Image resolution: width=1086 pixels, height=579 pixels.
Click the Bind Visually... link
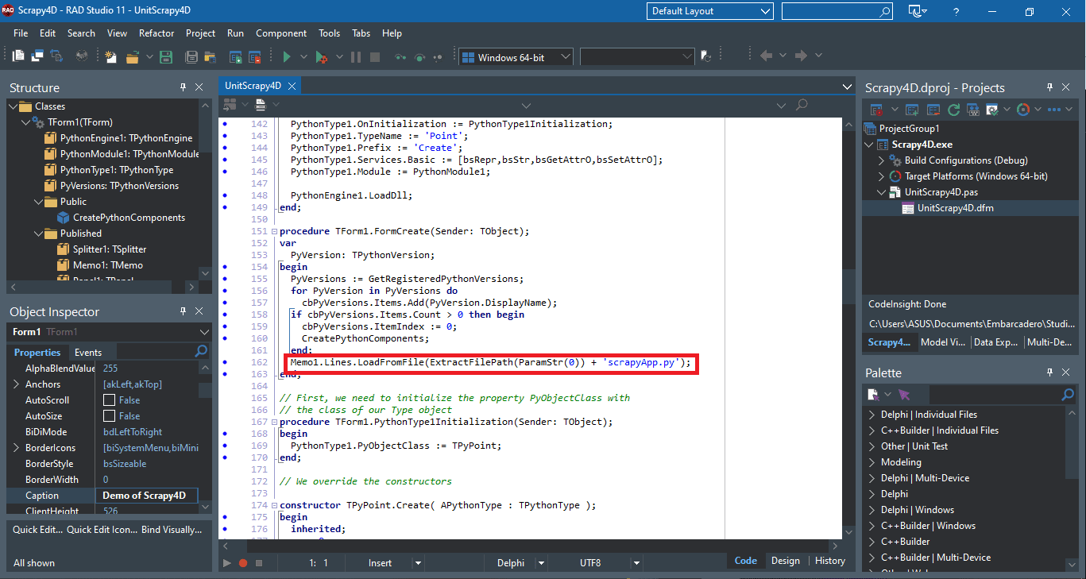pos(172,530)
